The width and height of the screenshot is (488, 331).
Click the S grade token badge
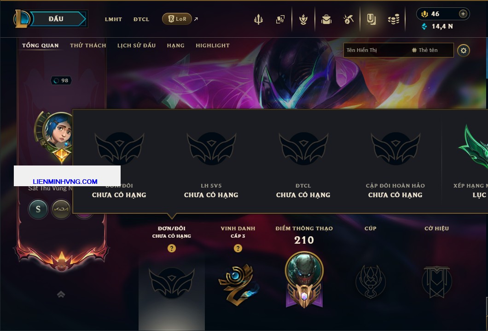(38, 209)
